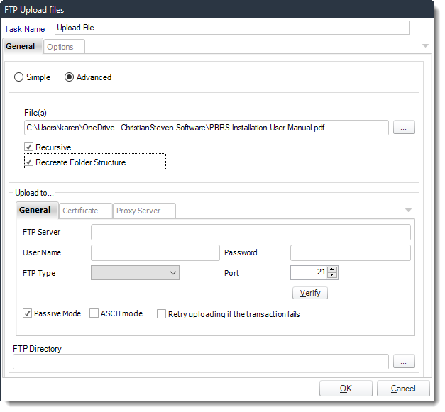Image resolution: width=445 pixels, height=412 pixels.
Task: Browse for files with the File(s) ellipsis button
Action: pyautogui.click(x=404, y=128)
